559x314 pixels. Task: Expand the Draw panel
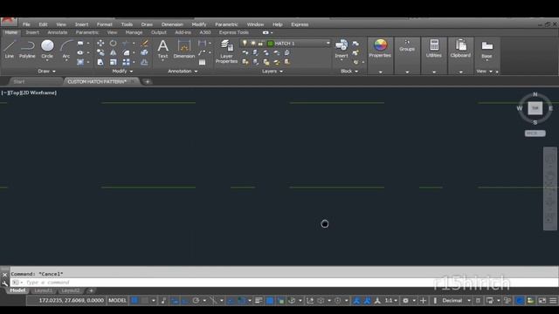[46, 72]
